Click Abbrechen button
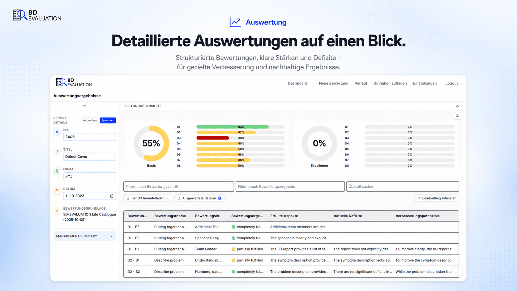The height and width of the screenshot is (291, 517). [90, 120]
